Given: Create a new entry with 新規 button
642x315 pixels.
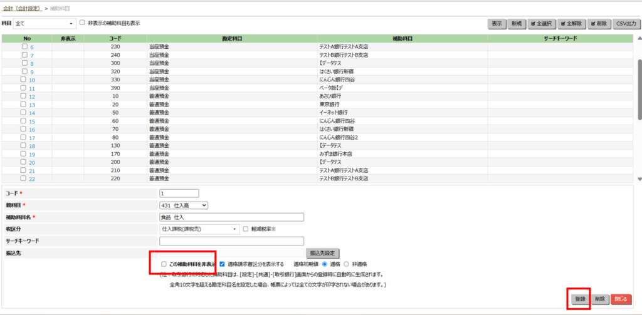Looking at the screenshot, I should coord(516,23).
